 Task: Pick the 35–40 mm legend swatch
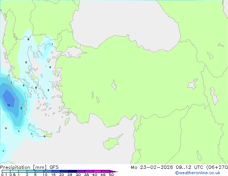pyautogui.click(x=89, y=171)
